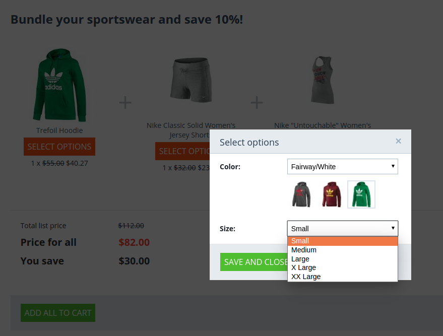Choose X Large from the size list
Viewport: 443px width, 336px height.
(342, 267)
